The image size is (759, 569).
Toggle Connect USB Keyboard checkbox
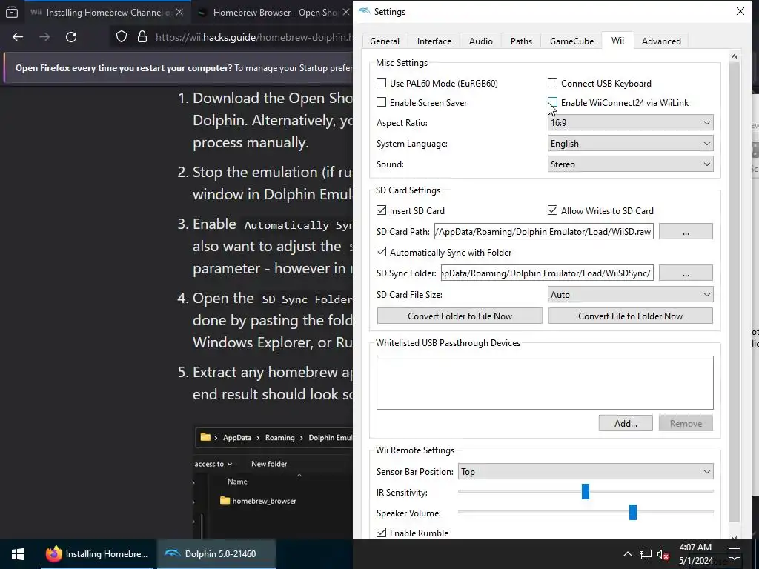pyautogui.click(x=552, y=83)
